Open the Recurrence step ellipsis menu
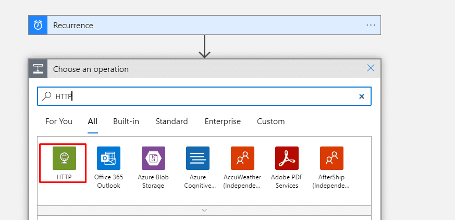455x220 pixels. click(371, 25)
